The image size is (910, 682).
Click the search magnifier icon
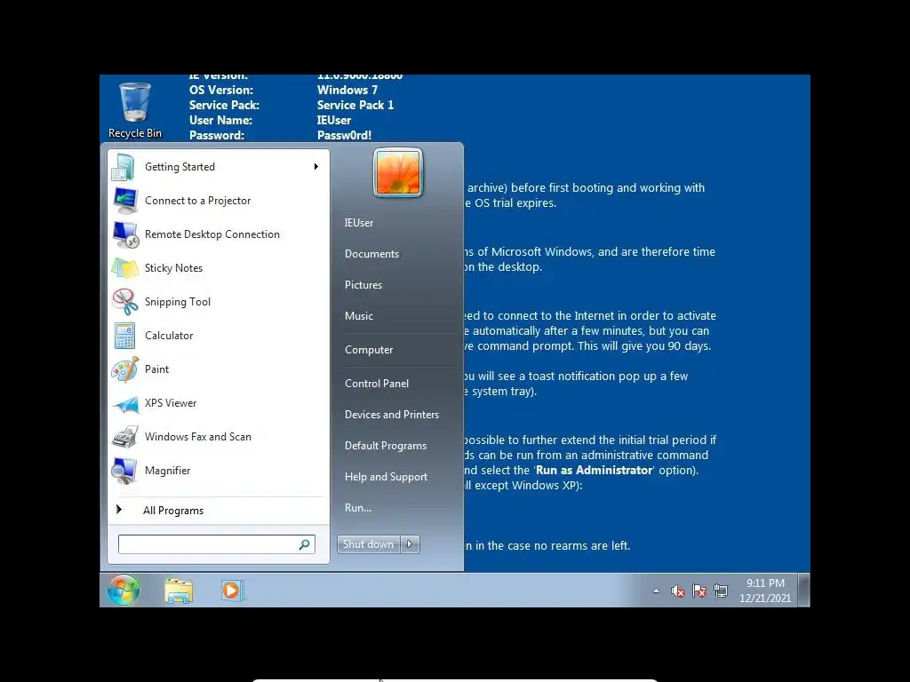click(x=305, y=544)
